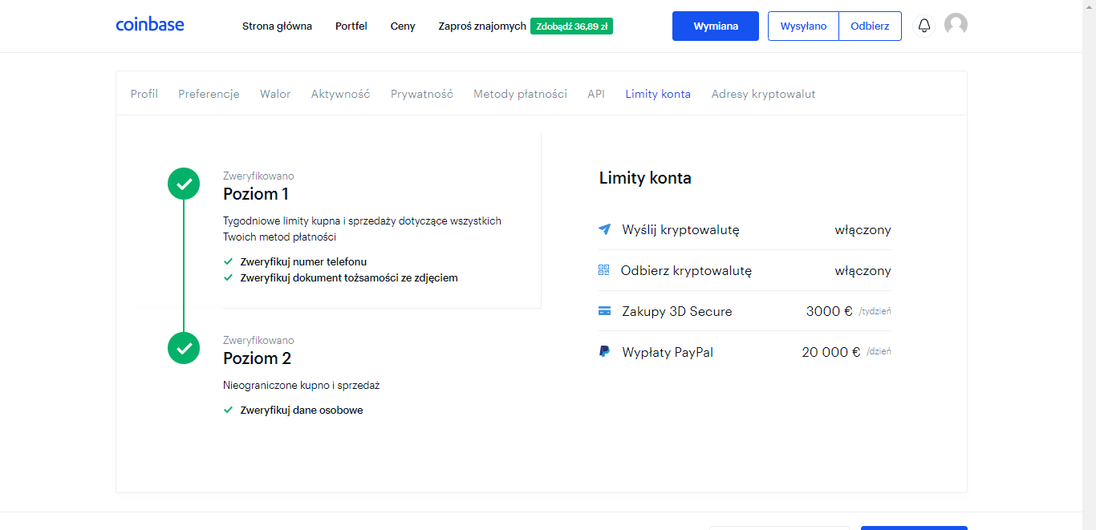Image resolution: width=1096 pixels, height=530 pixels.
Task: Open the profile avatar menu
Action: [956, 25]
